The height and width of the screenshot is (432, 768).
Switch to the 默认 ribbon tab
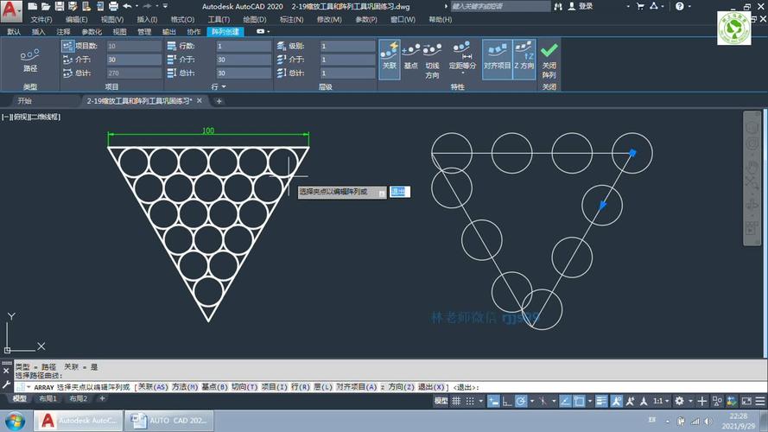point(14,31)
